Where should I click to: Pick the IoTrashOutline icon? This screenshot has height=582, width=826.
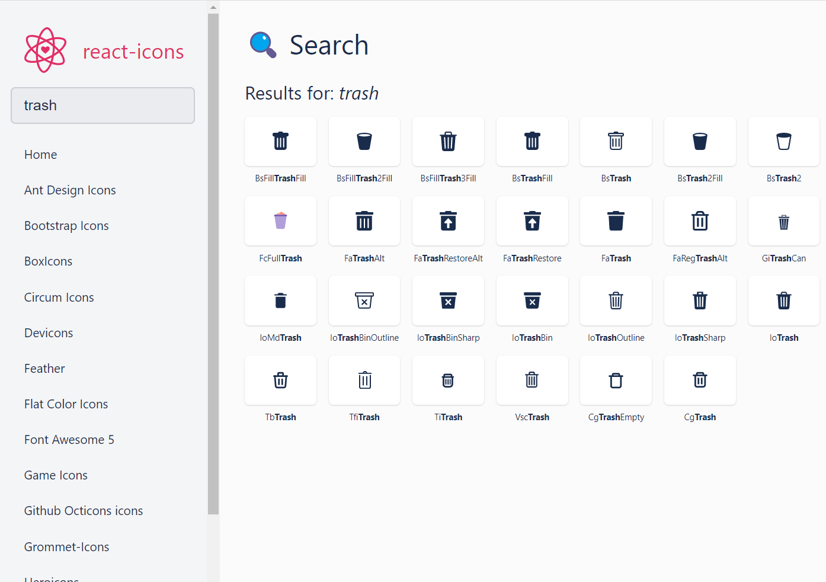(616, 300)
